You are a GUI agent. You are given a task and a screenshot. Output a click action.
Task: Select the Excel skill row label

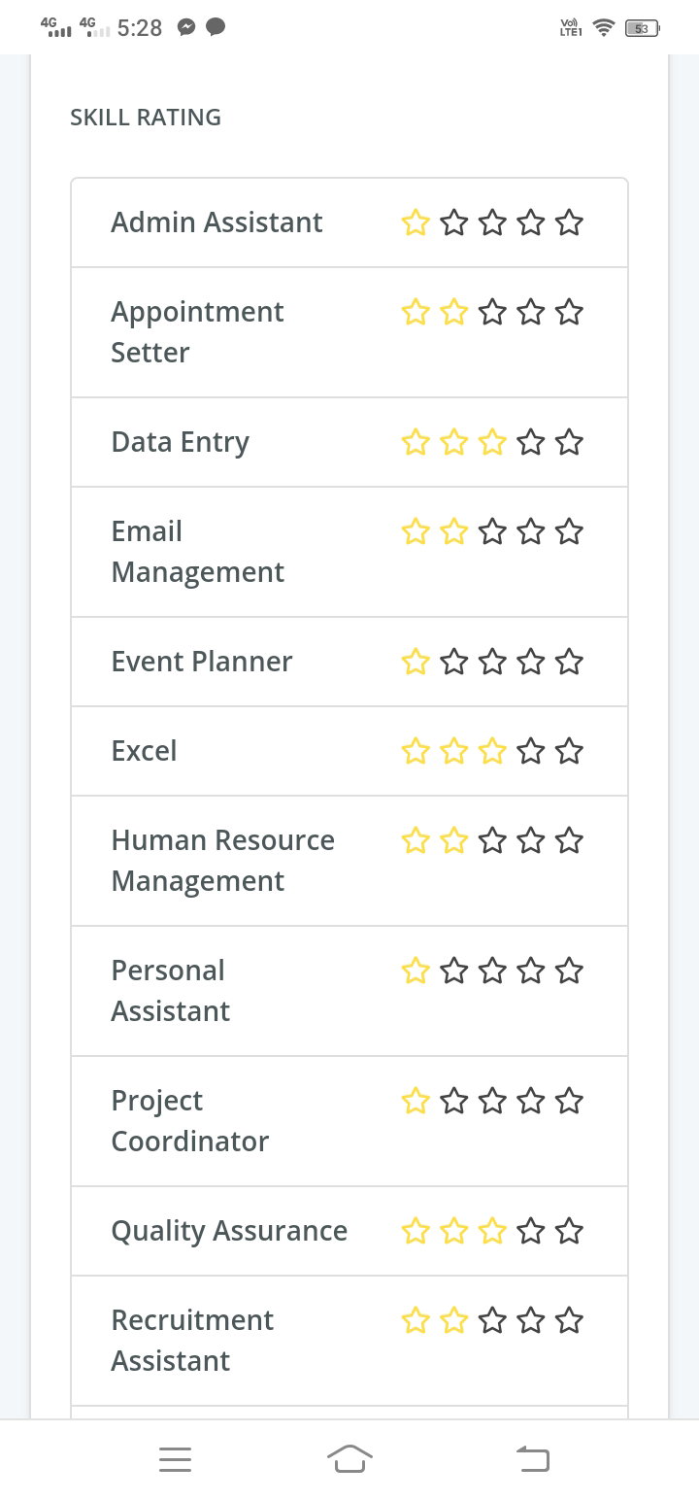click(x=144, y=751)
